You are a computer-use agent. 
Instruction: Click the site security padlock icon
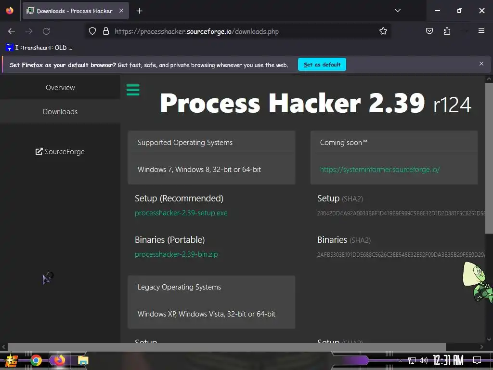pos(106,31)
